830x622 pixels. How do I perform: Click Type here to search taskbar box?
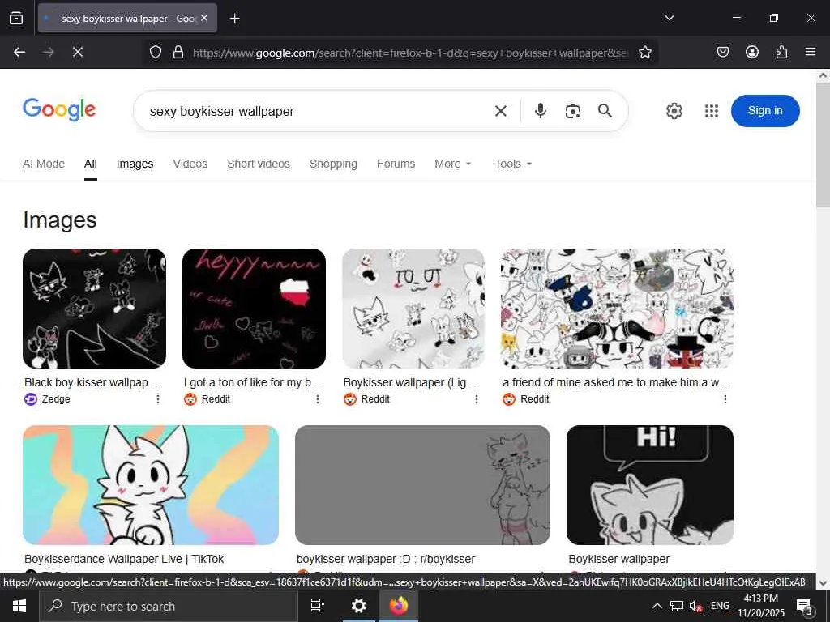tap(169, 606)
